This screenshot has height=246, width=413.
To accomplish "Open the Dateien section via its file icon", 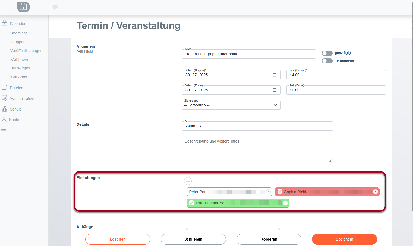I will 4,87.
